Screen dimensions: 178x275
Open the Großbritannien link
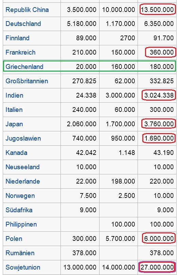pyautogui.click(x=27, y=81)
